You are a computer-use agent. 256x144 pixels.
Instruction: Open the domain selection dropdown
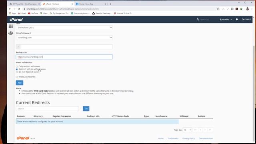(x=64, y=38)
